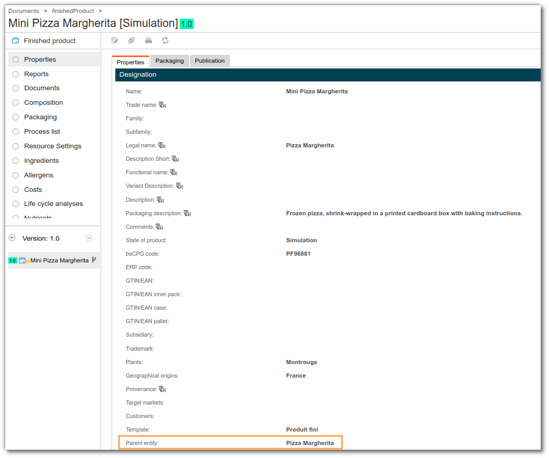The width and height of the screenshot is (549, 458).
Task: Select the Composition radio item in the sidebar
Action: [x=16, y=103]
